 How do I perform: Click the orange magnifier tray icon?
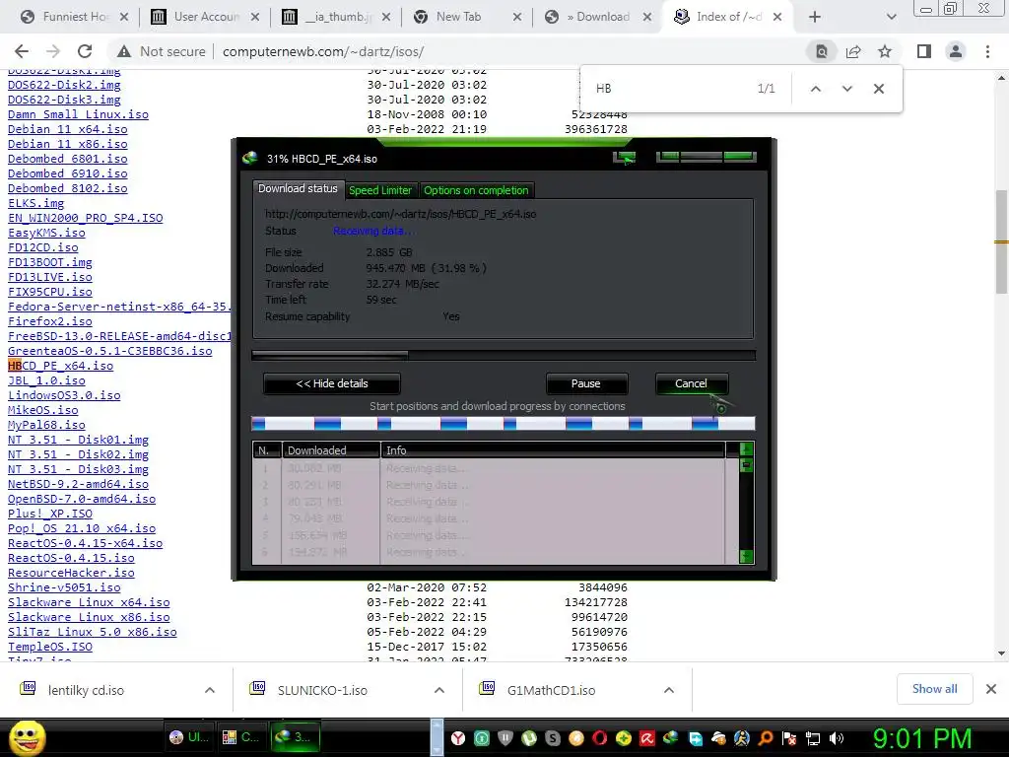[x=766, y=738]
